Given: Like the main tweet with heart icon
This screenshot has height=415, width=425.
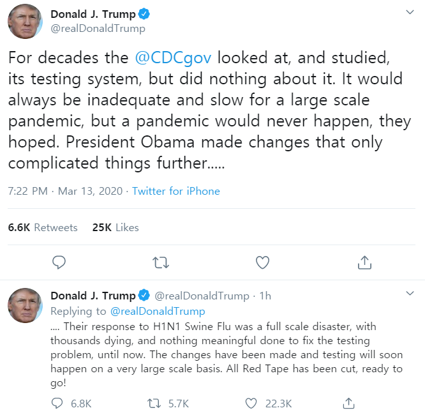Looking at the screenshot, I should pos(262,262).
